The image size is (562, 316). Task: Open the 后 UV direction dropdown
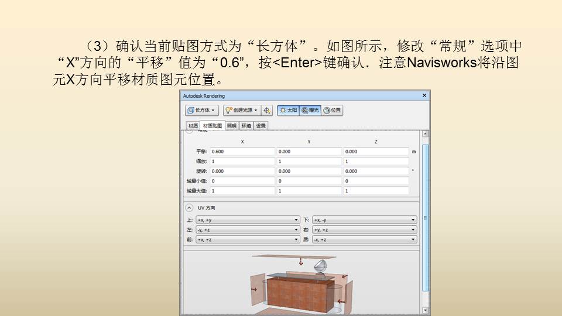(x=365, y=239)
